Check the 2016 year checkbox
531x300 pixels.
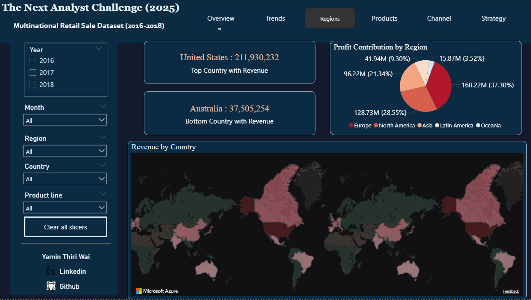click(33, 60)
